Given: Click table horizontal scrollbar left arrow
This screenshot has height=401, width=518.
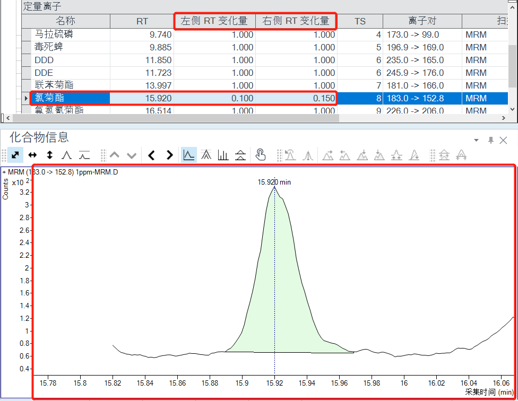Looking at the screenshot, I should (x=8, y=118).
